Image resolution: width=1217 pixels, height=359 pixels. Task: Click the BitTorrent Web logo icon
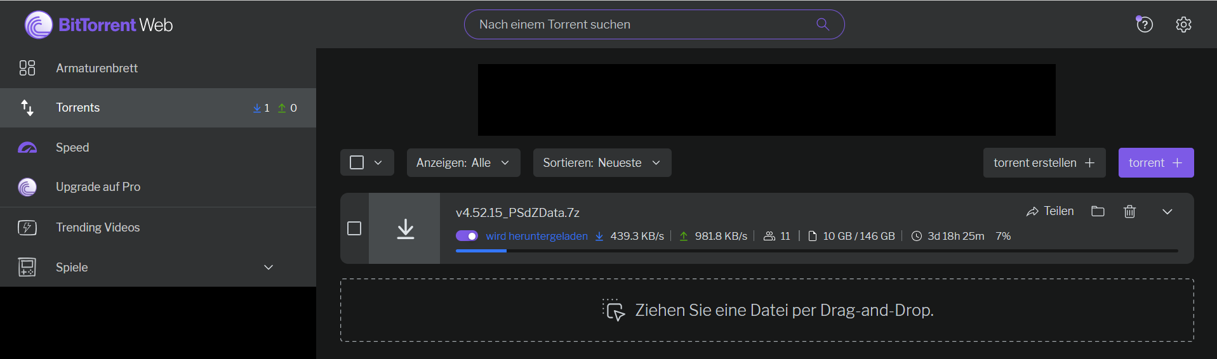[38, 25]
